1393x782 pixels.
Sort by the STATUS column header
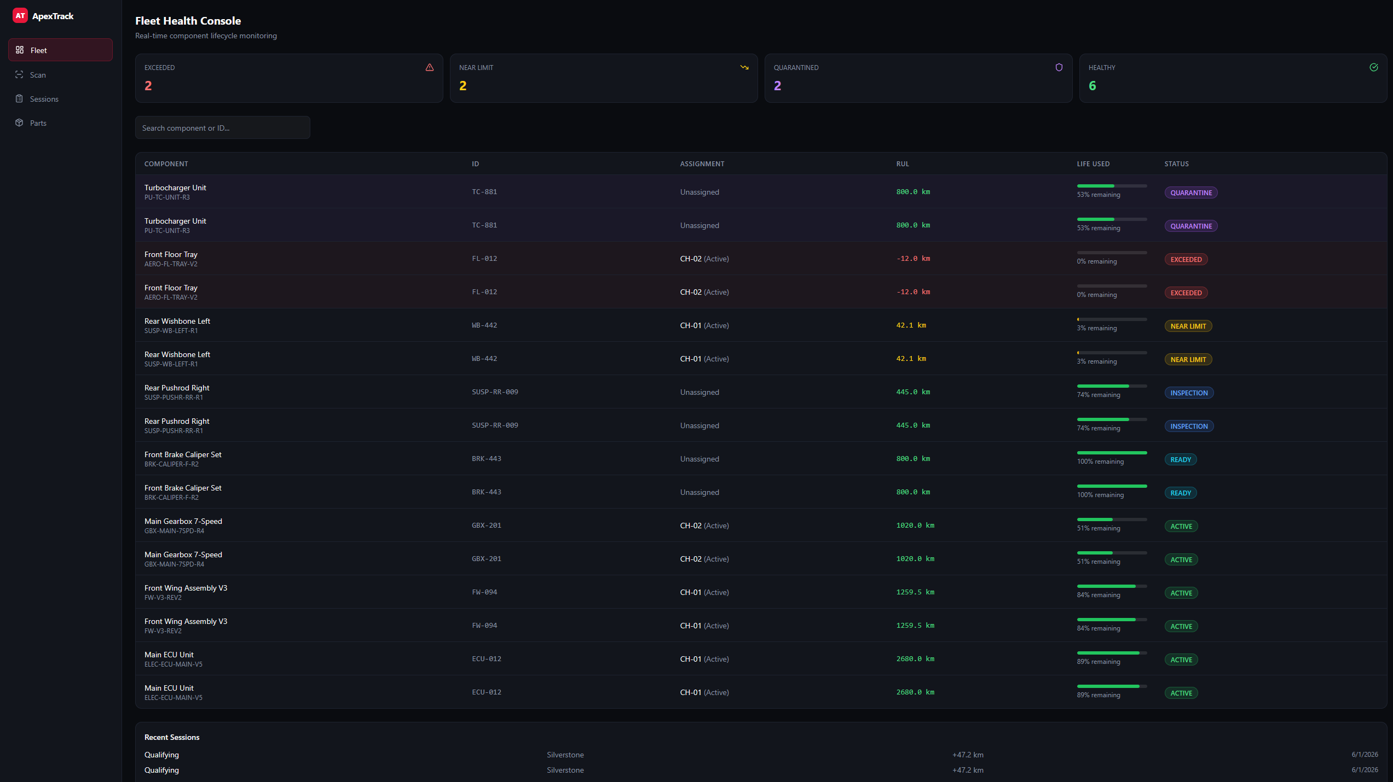1176,164
